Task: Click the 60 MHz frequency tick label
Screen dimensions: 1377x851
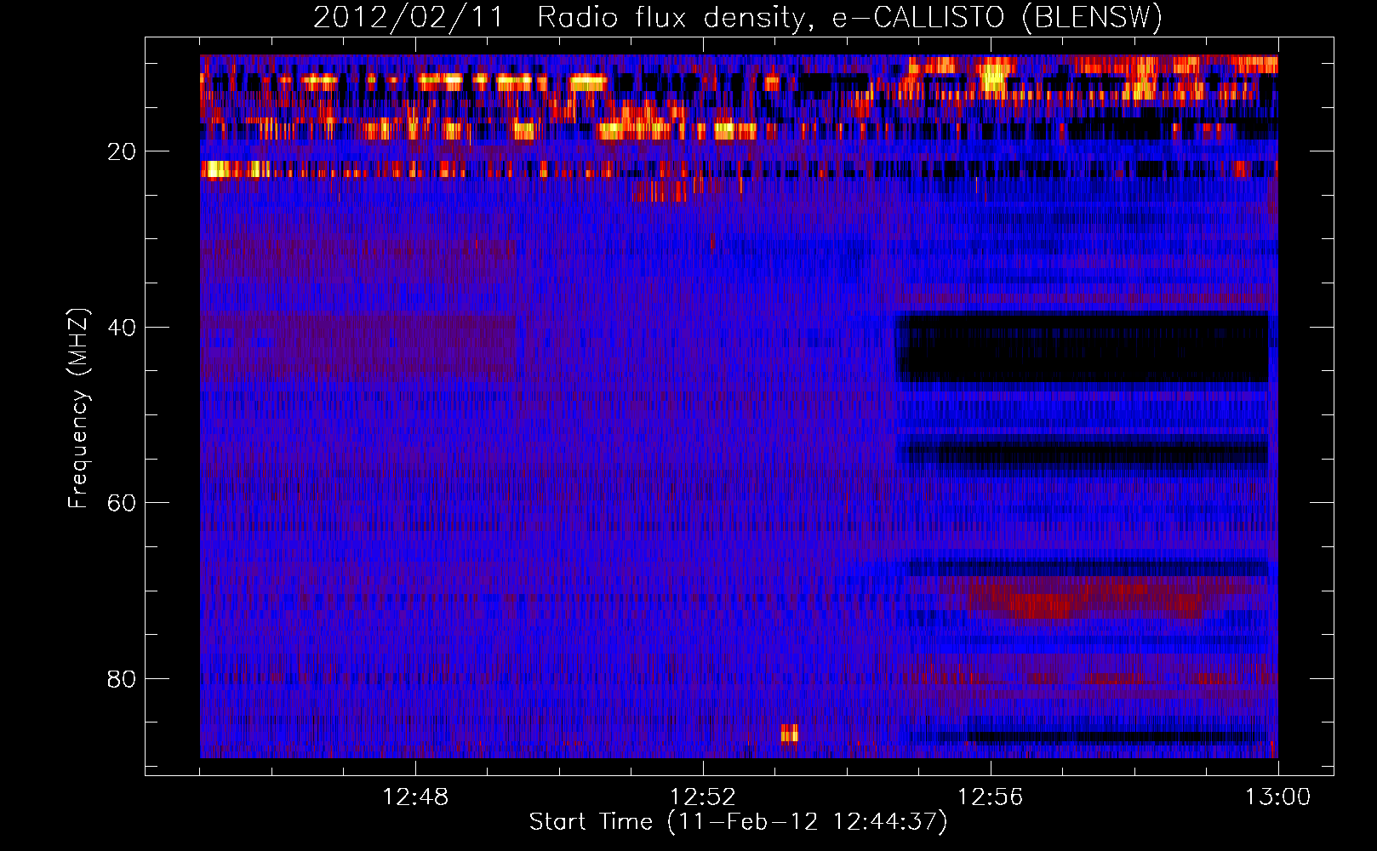Action: [x=122, y=503]
